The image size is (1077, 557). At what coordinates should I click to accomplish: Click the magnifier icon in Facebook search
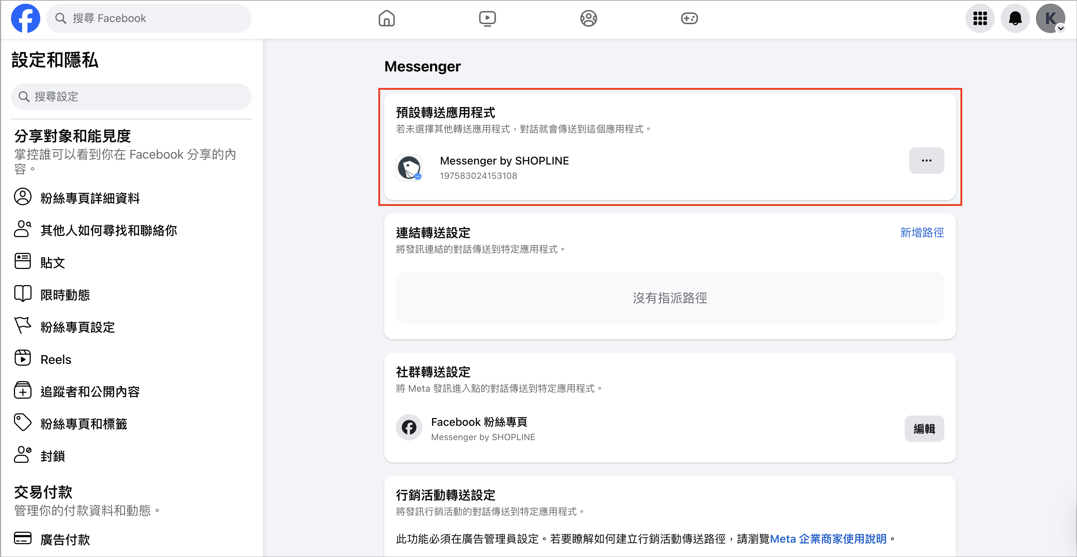pyautogui.click(x=61, y=18)
